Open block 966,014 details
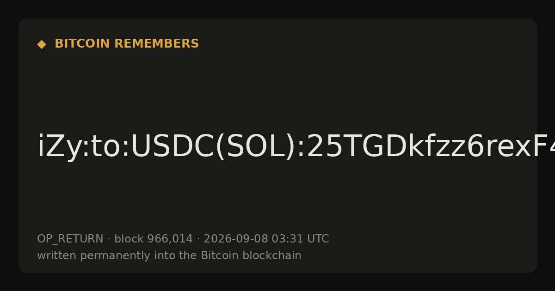The image size is (555, 291). (x=154, y=239)
